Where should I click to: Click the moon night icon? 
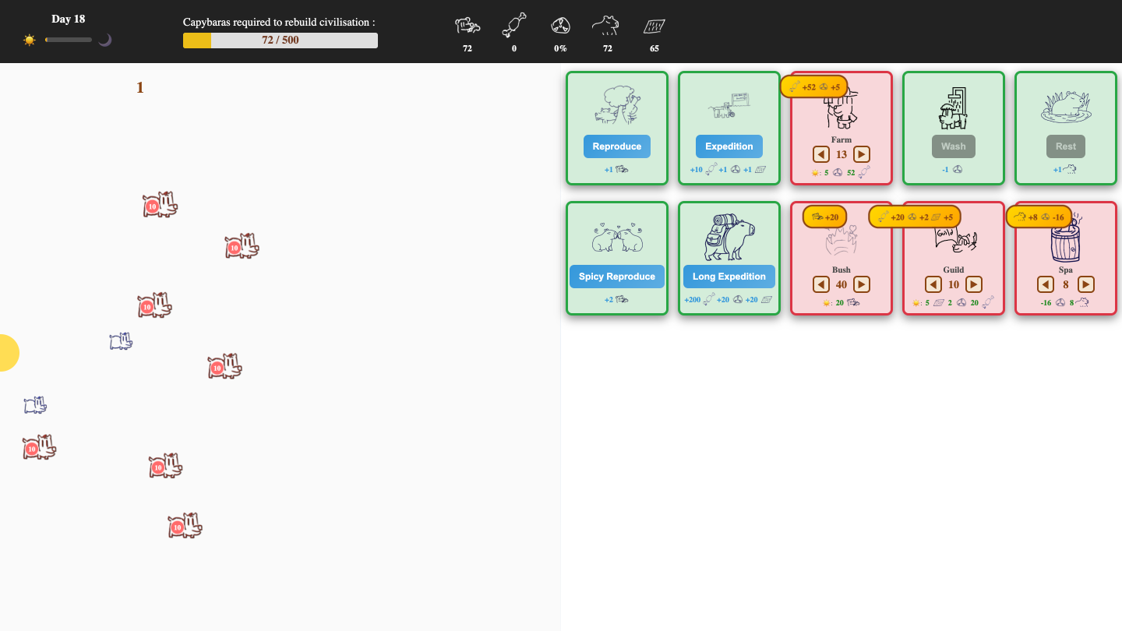click(105, 40)
